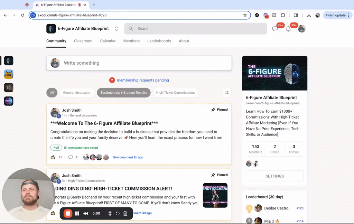Image resolution: width=354 pixels, height=224 pixels.
Task: Filter by General discussion
Action: [x=77, y=93]
